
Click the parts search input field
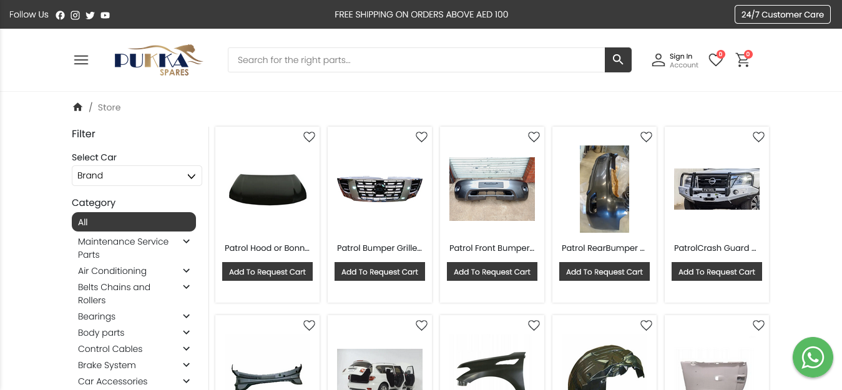[x=416, y=60]
